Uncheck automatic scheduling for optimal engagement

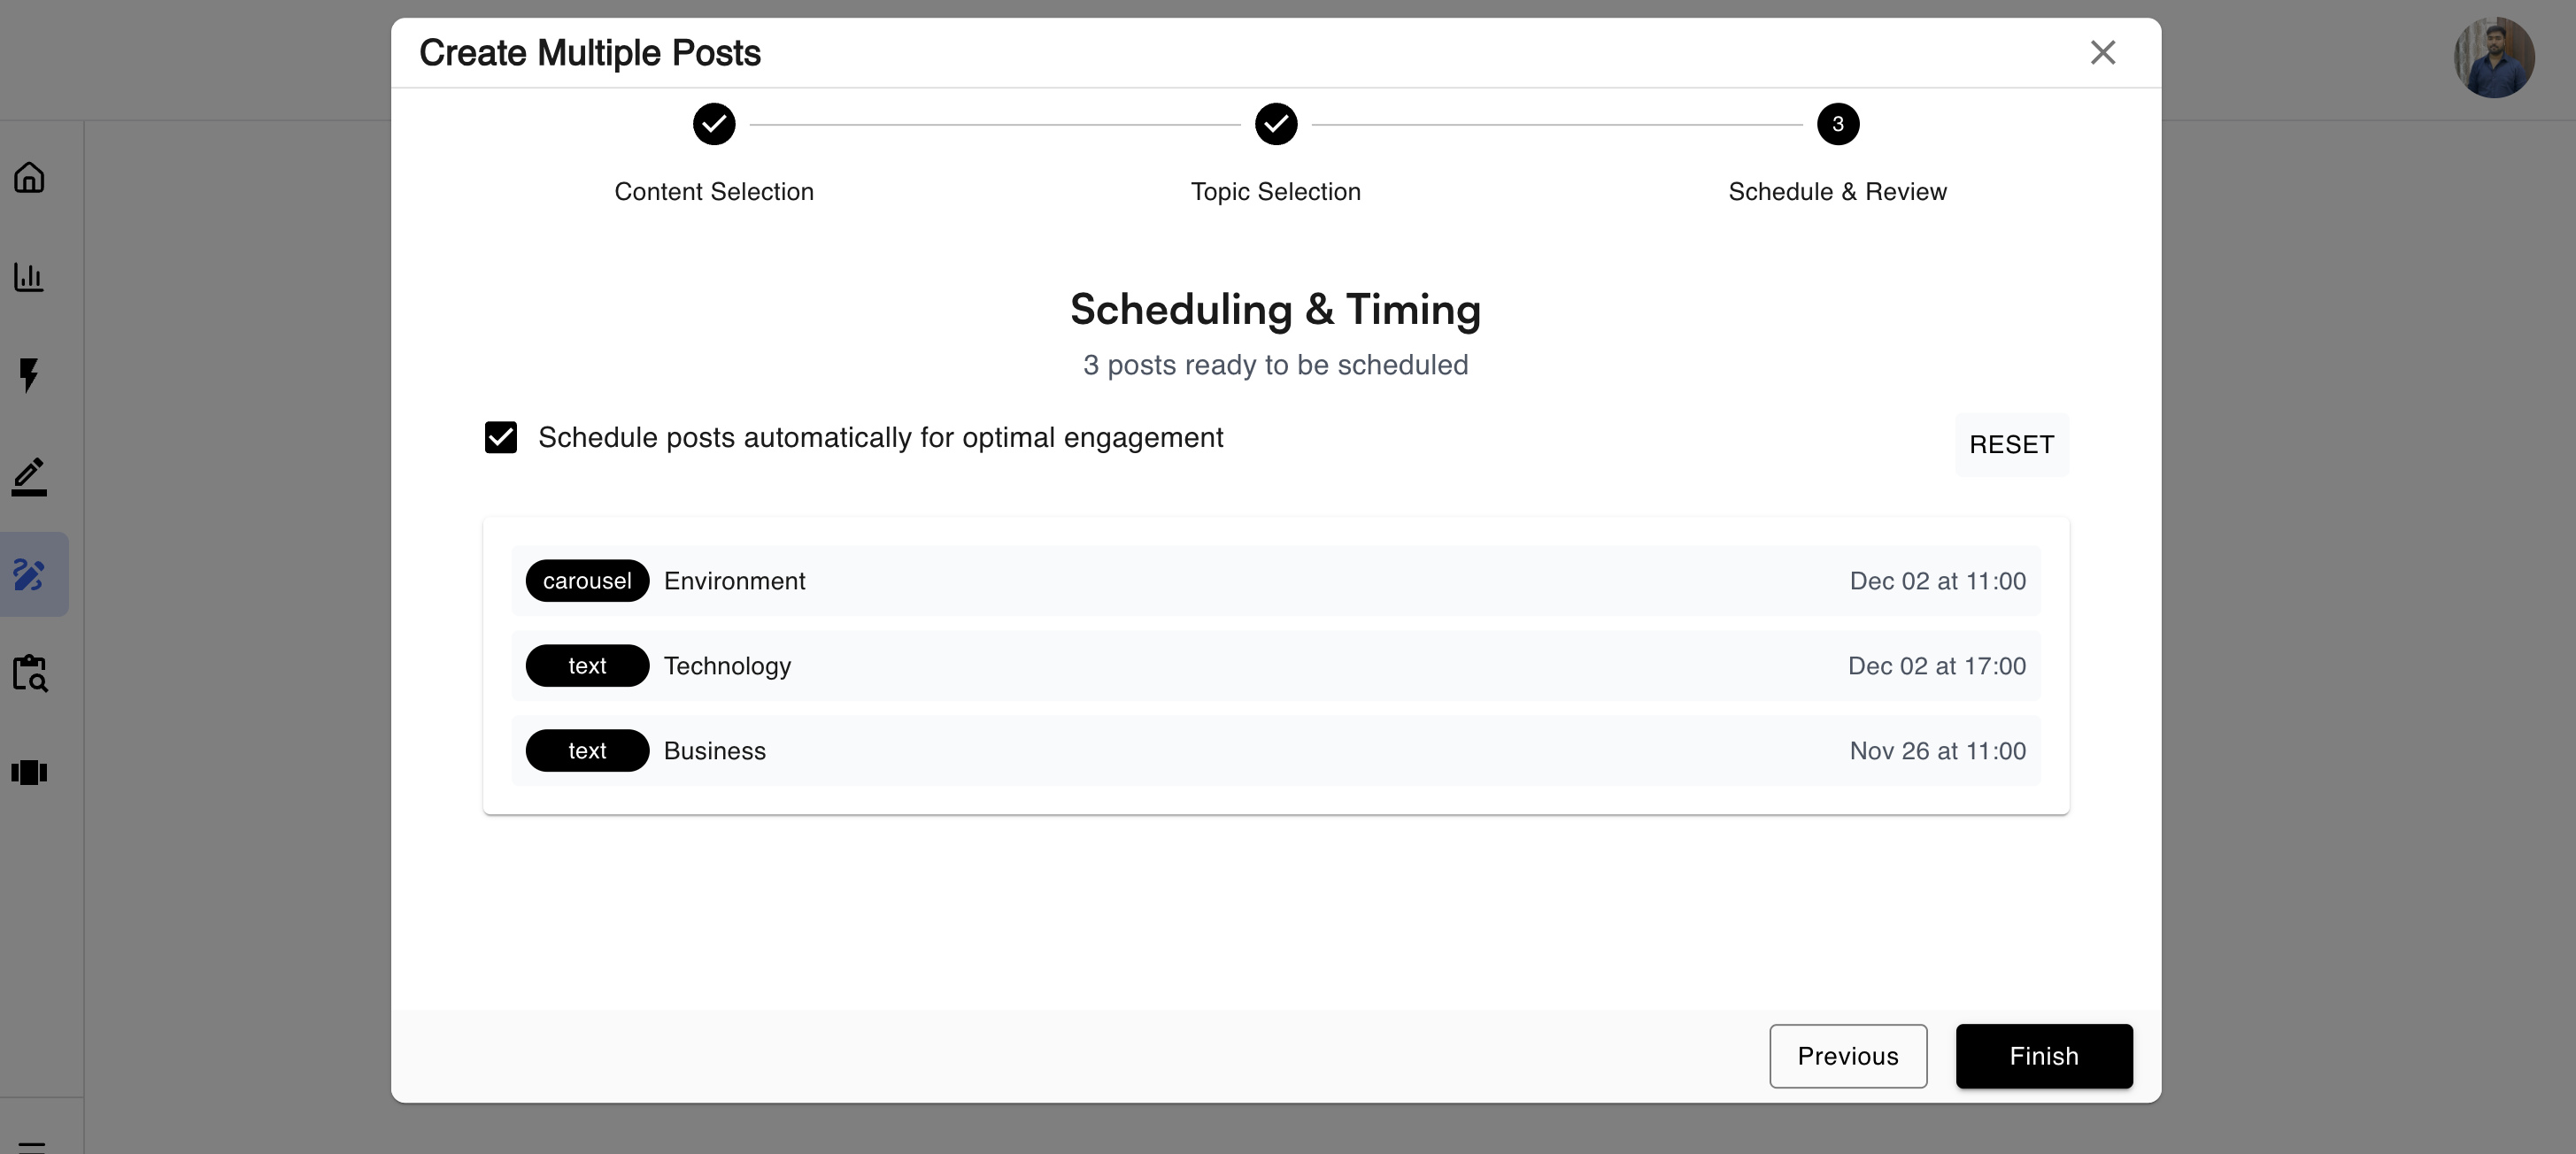501,437
